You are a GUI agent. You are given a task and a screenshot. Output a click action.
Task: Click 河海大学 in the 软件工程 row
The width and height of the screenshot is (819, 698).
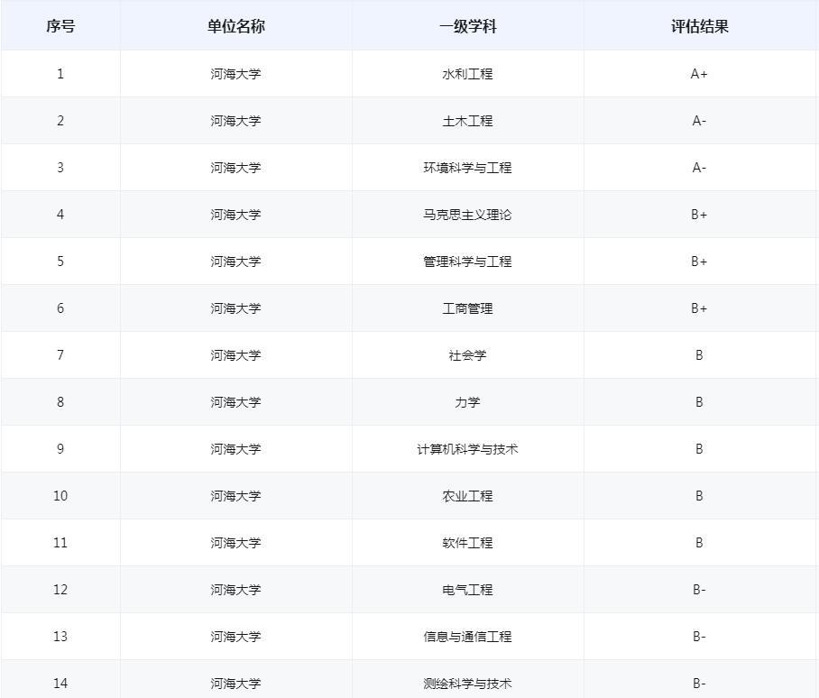[235, 542]
